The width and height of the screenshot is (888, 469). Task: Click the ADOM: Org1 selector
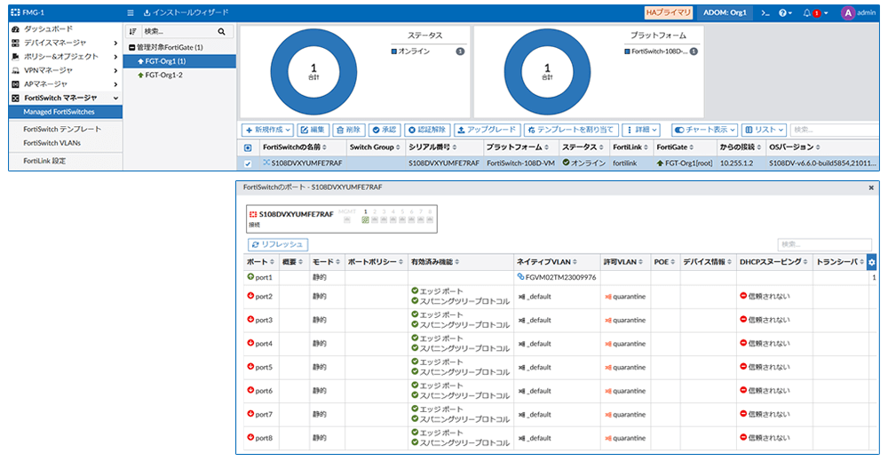coord(725,12)
